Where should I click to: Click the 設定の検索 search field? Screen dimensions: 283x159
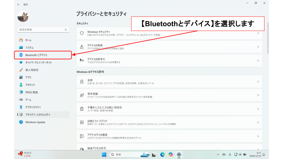[x=41, y=30]
